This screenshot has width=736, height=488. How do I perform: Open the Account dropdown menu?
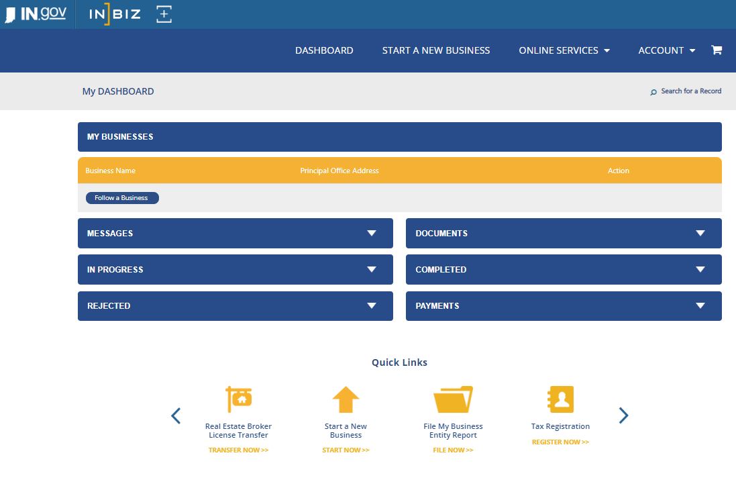pos(666,50)
